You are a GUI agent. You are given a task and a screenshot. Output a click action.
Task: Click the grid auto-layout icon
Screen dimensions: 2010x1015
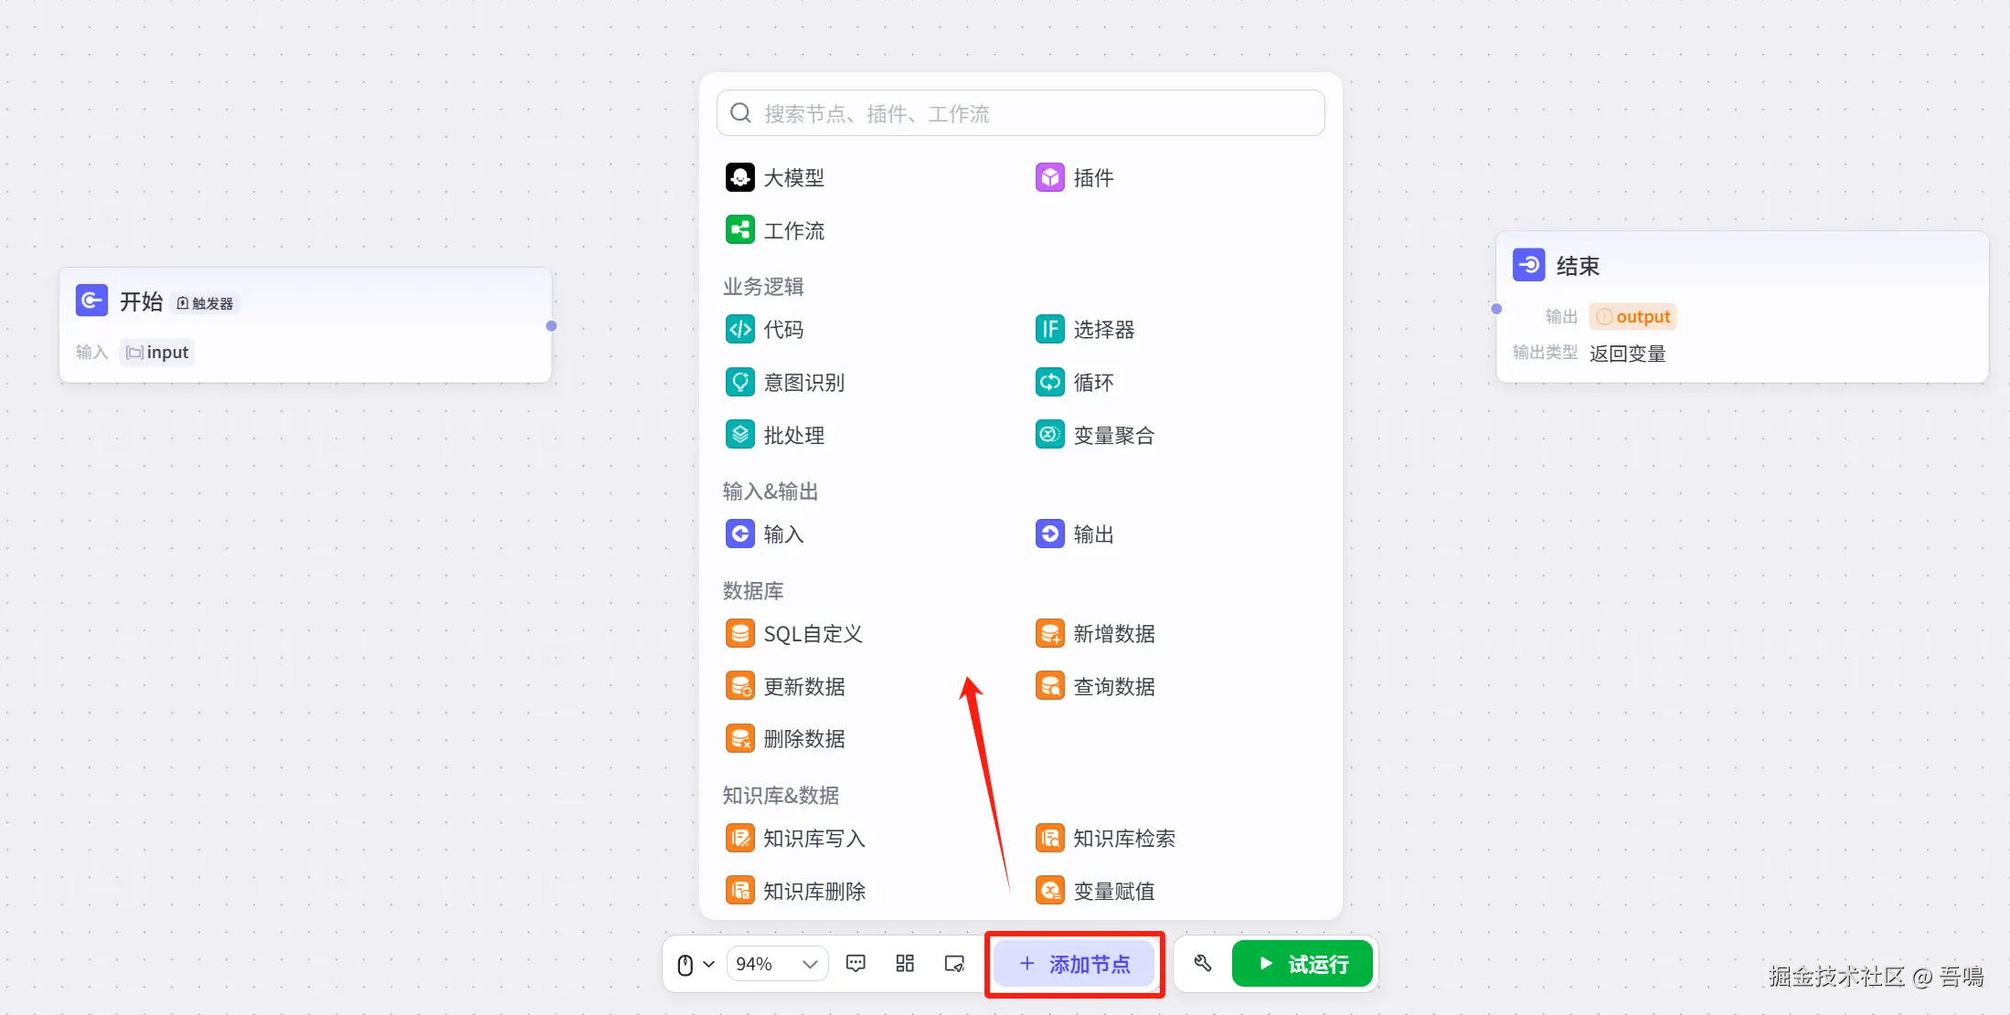coord(905,963)
